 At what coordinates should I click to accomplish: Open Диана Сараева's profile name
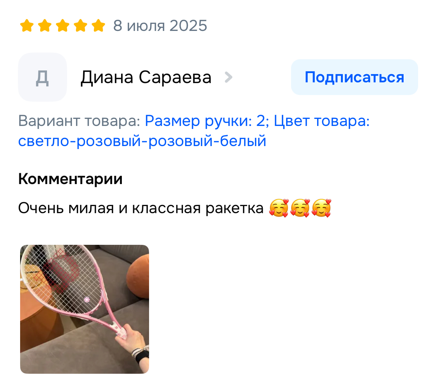coord(146,77)
